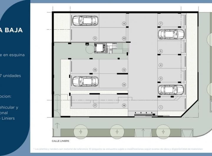Screen dimensions: 212x156
Task: Select parking space number 16
Action: pyautogui.click(x=124, y=105)
